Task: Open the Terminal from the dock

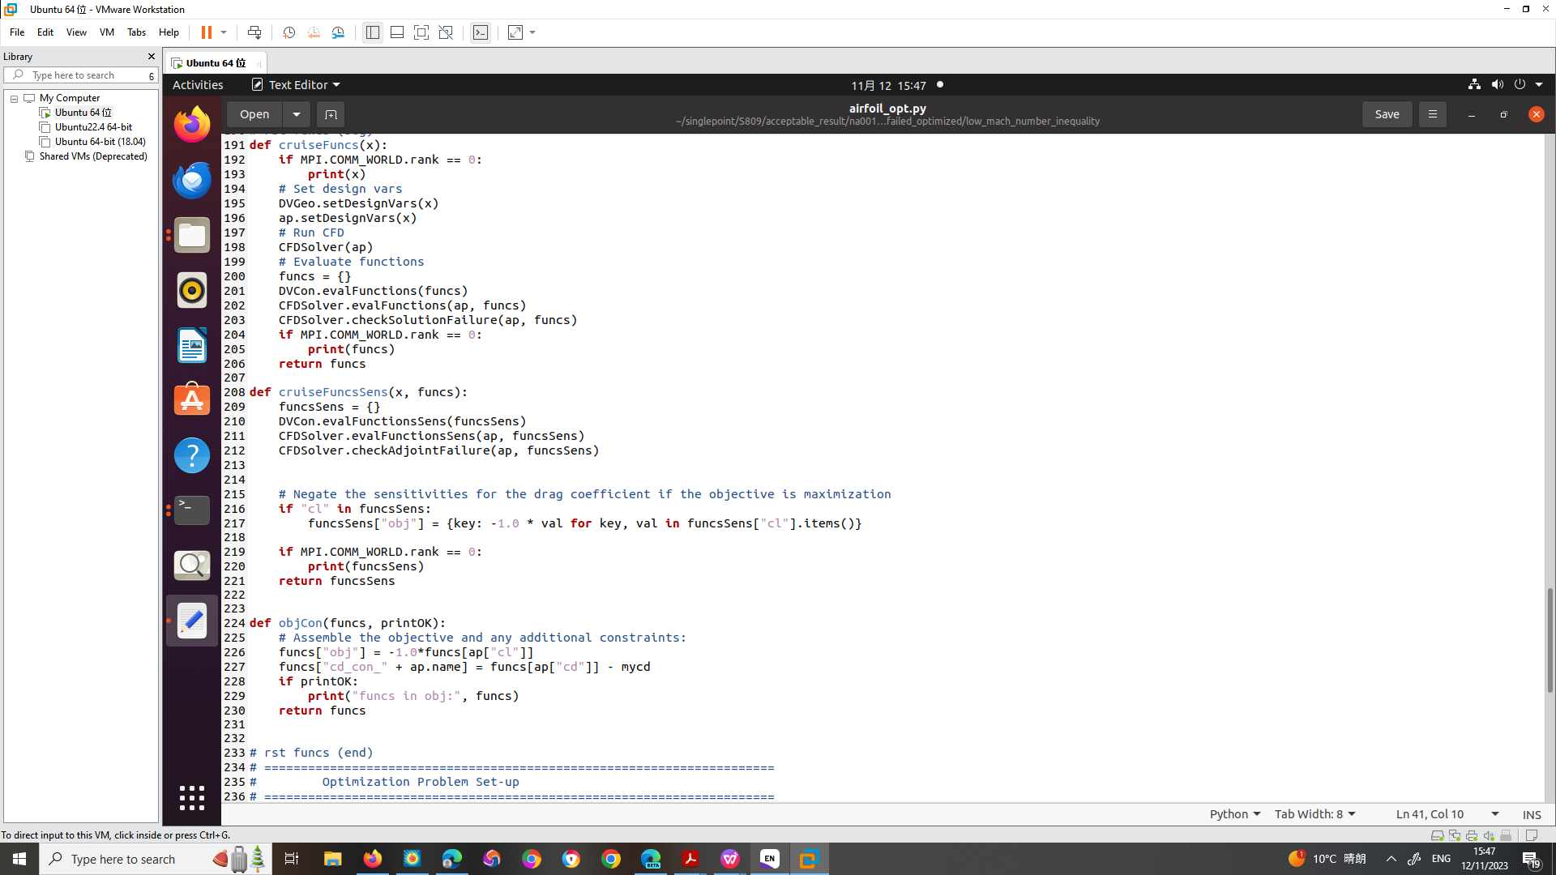Action: coord(191,510)
